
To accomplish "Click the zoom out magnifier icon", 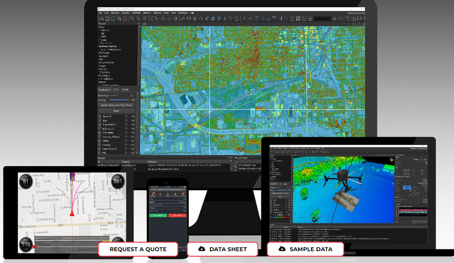I will (138, 19).
